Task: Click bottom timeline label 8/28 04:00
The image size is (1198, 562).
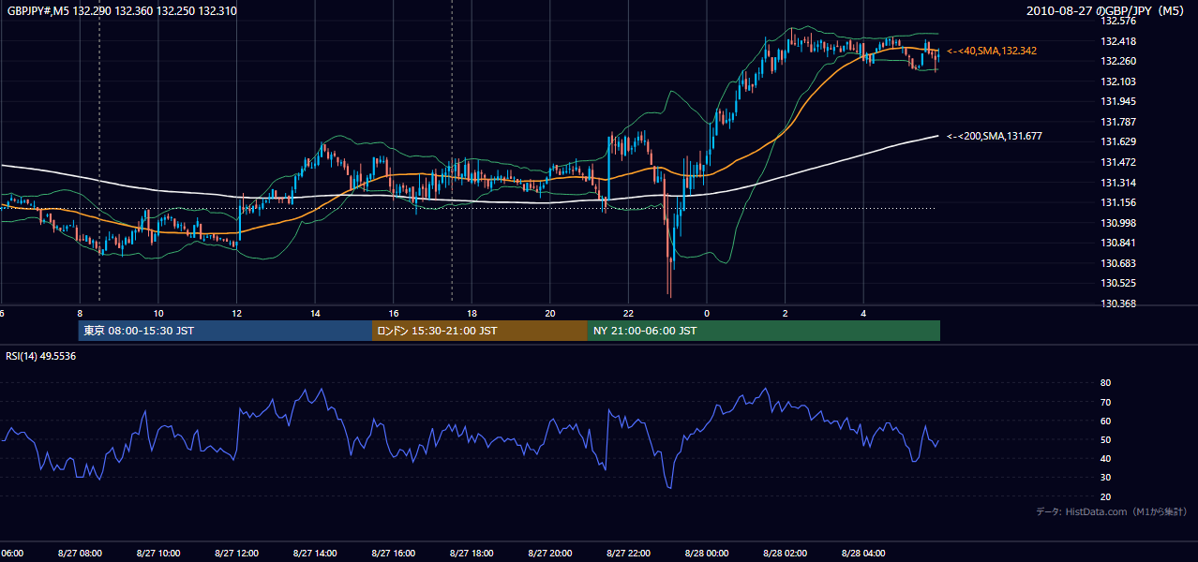Action: click(x=862, y=554)
